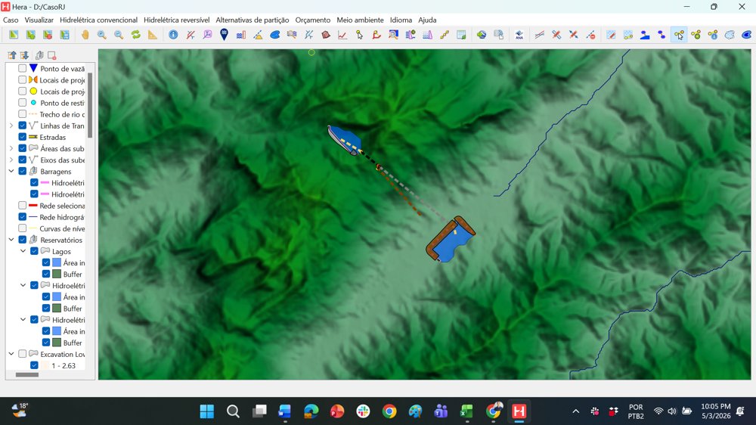This screenshot has height=425, width=756.
Task: Open the Windows Start button
Action: [x=207, y=411]
